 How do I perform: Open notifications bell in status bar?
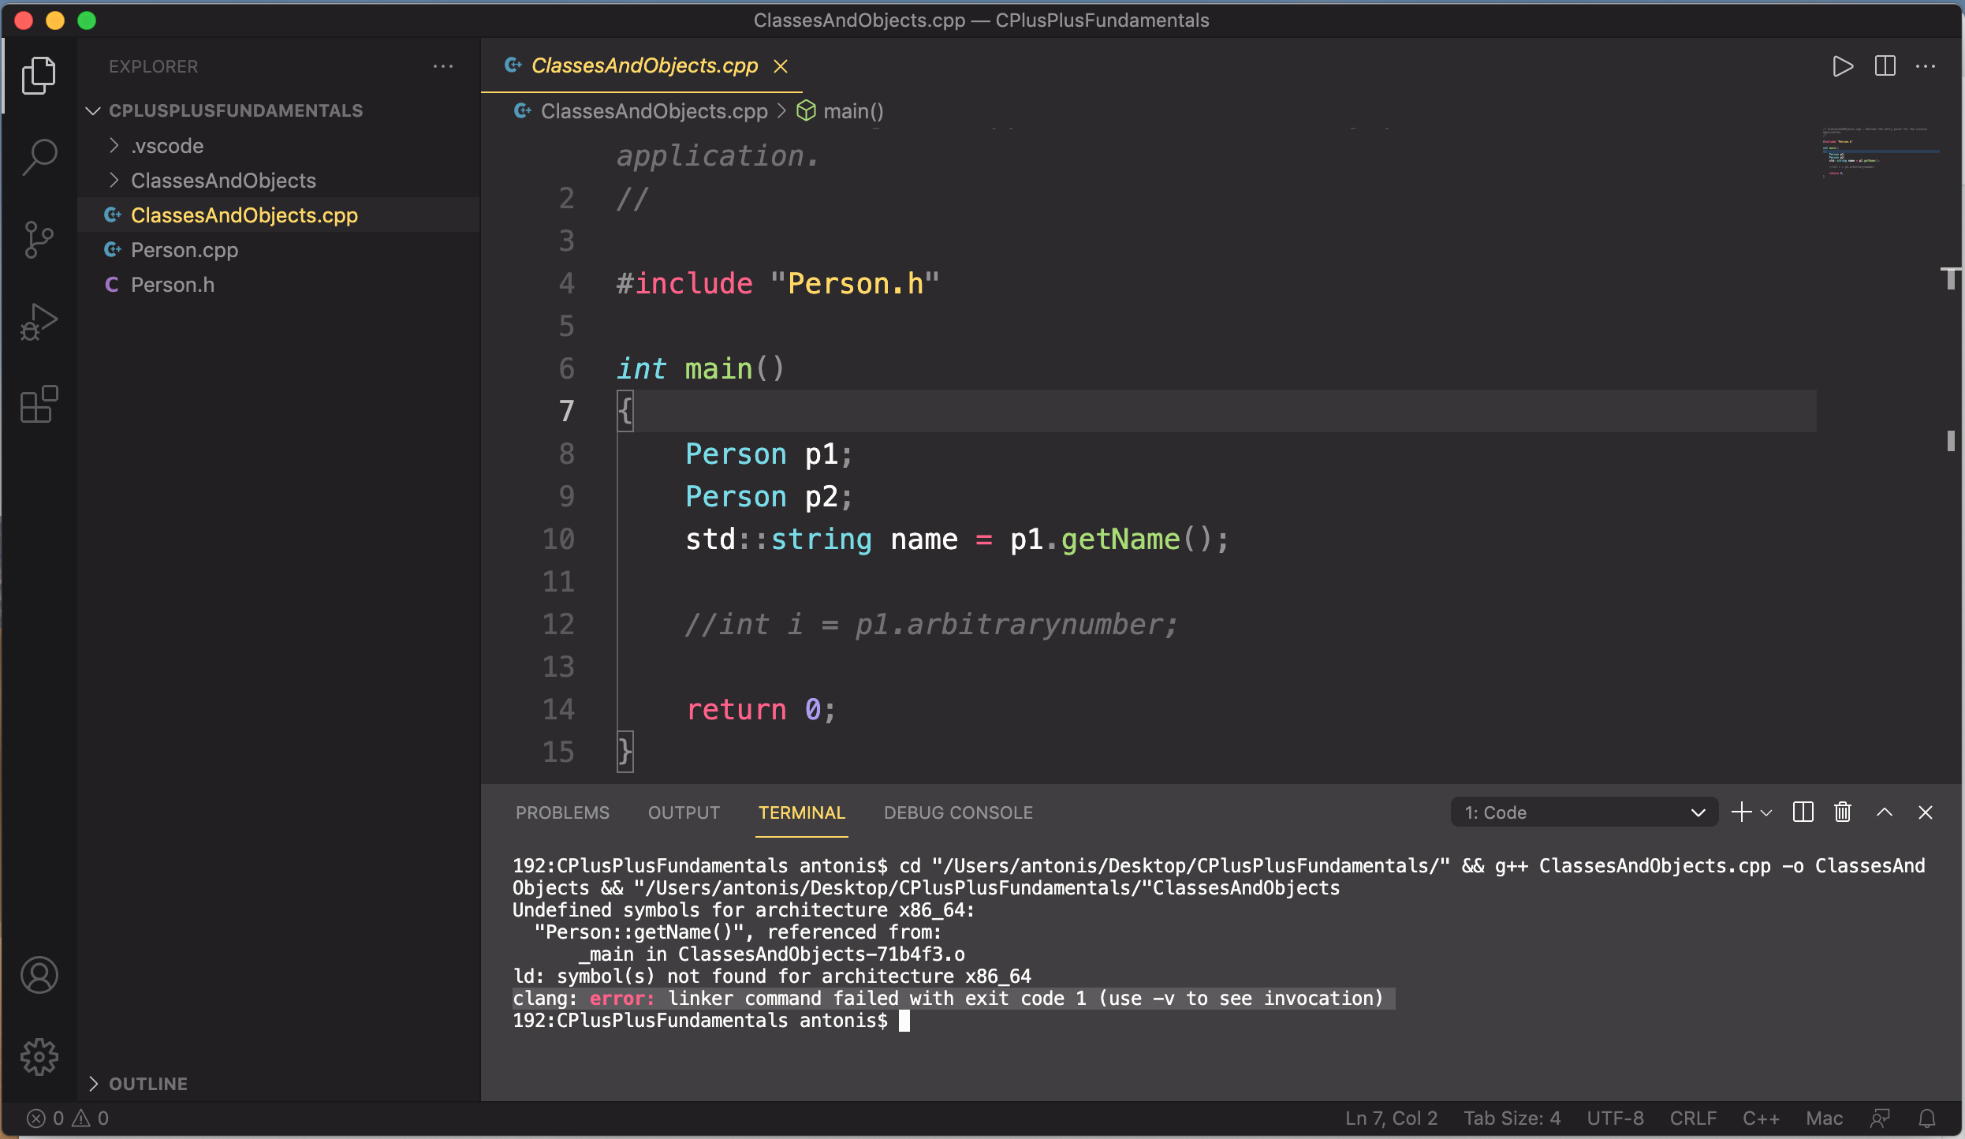(1927, 1118)
